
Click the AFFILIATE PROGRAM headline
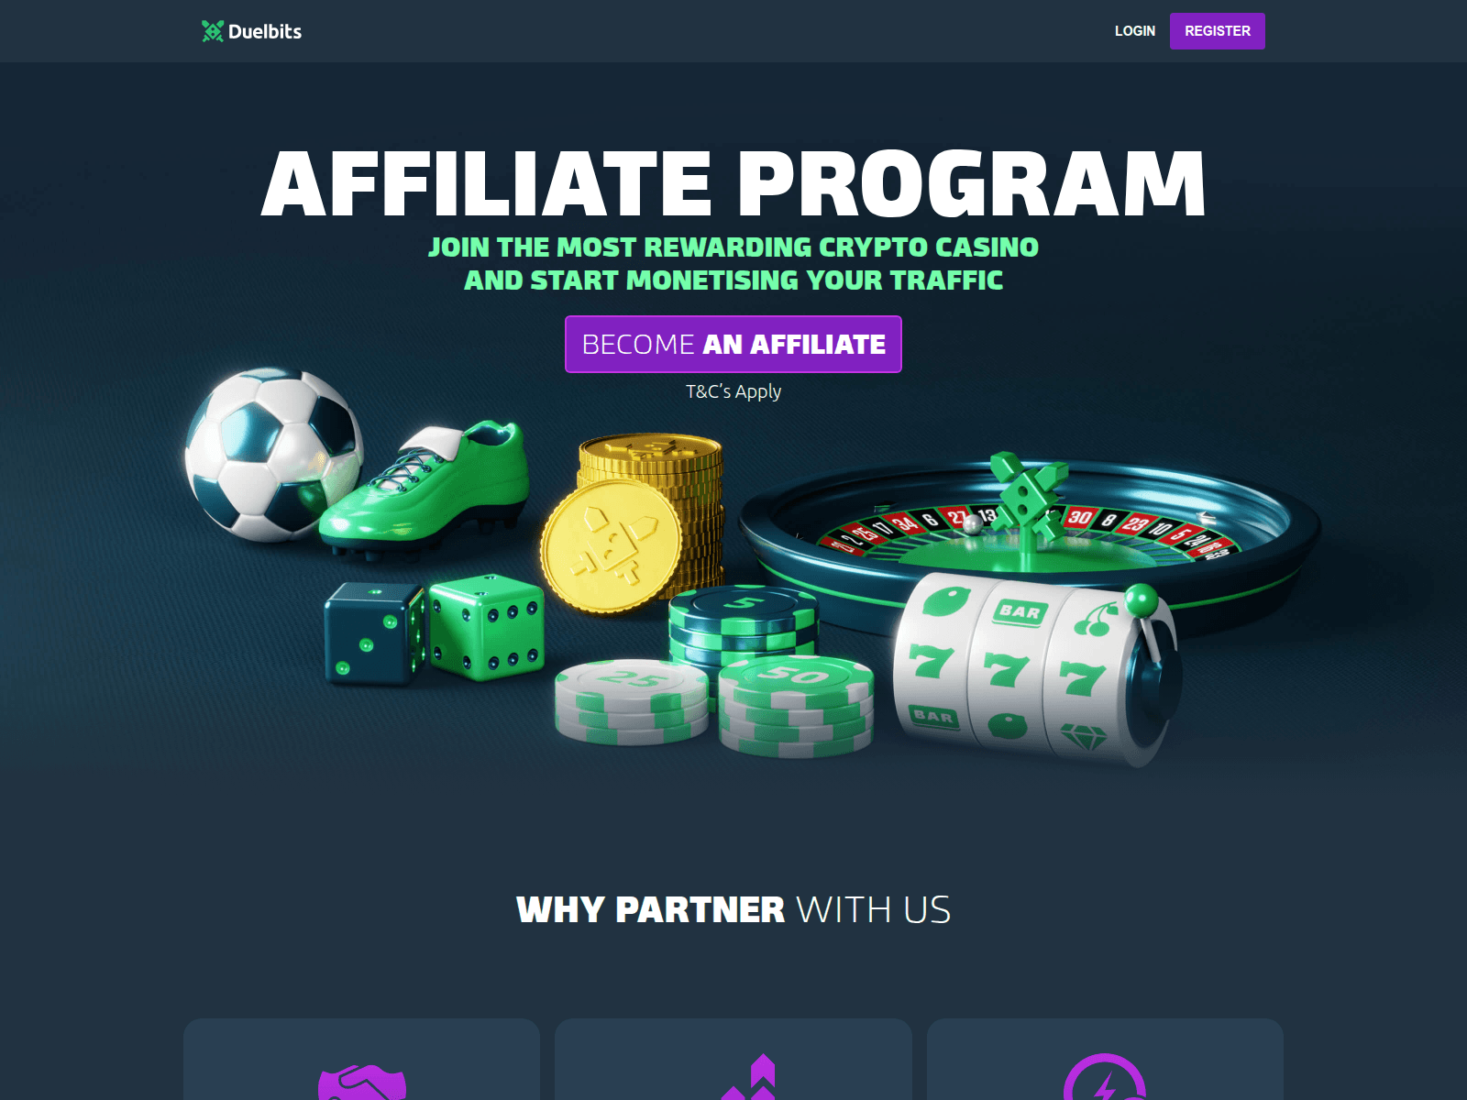pyautogui.click(x=733, y=184)
